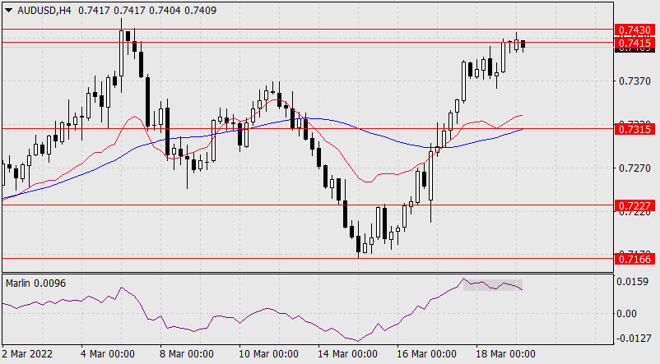660x364 pixels.
Task: Select the red 0.7227 price level tag
Action: (634, 205)
